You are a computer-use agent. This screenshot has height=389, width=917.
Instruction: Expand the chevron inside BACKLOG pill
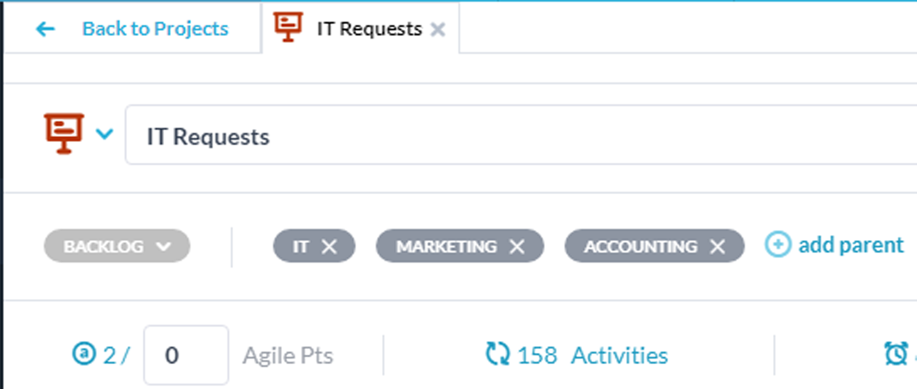coord(164,246)
